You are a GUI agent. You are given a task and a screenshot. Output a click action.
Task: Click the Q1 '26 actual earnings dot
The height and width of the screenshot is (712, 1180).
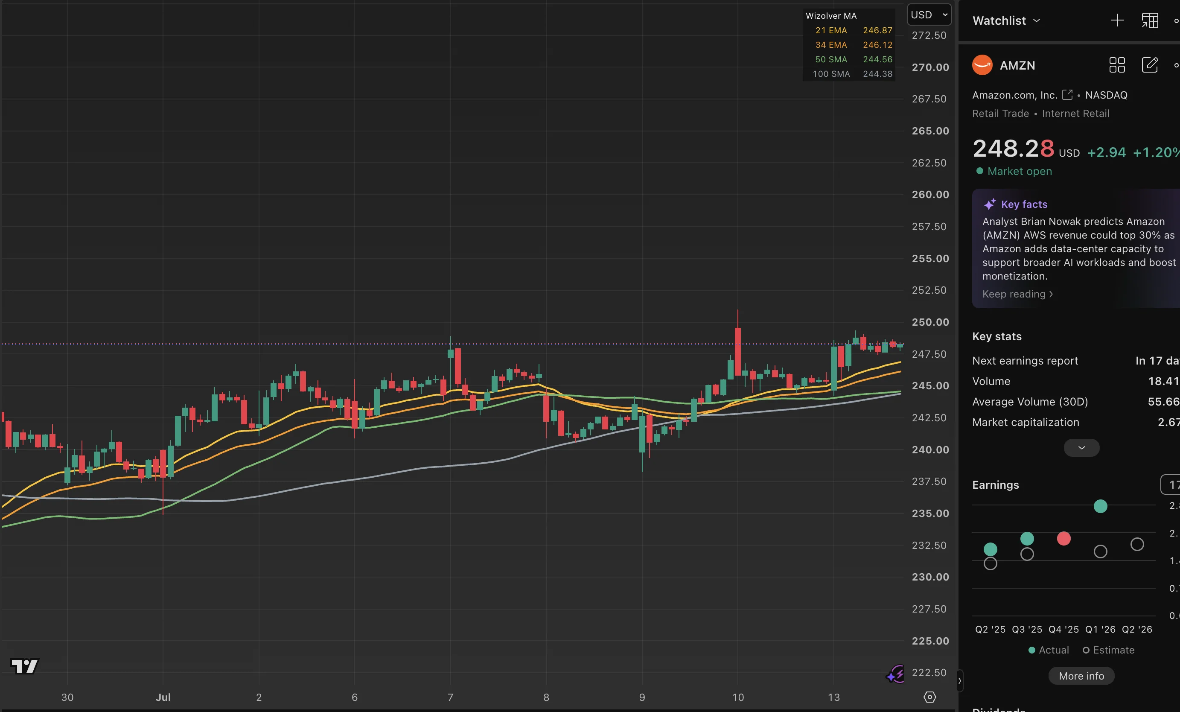coord(1100,506)
